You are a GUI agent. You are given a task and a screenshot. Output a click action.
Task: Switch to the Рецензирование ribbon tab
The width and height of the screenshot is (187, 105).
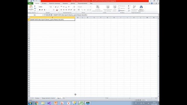coord(82,3)
